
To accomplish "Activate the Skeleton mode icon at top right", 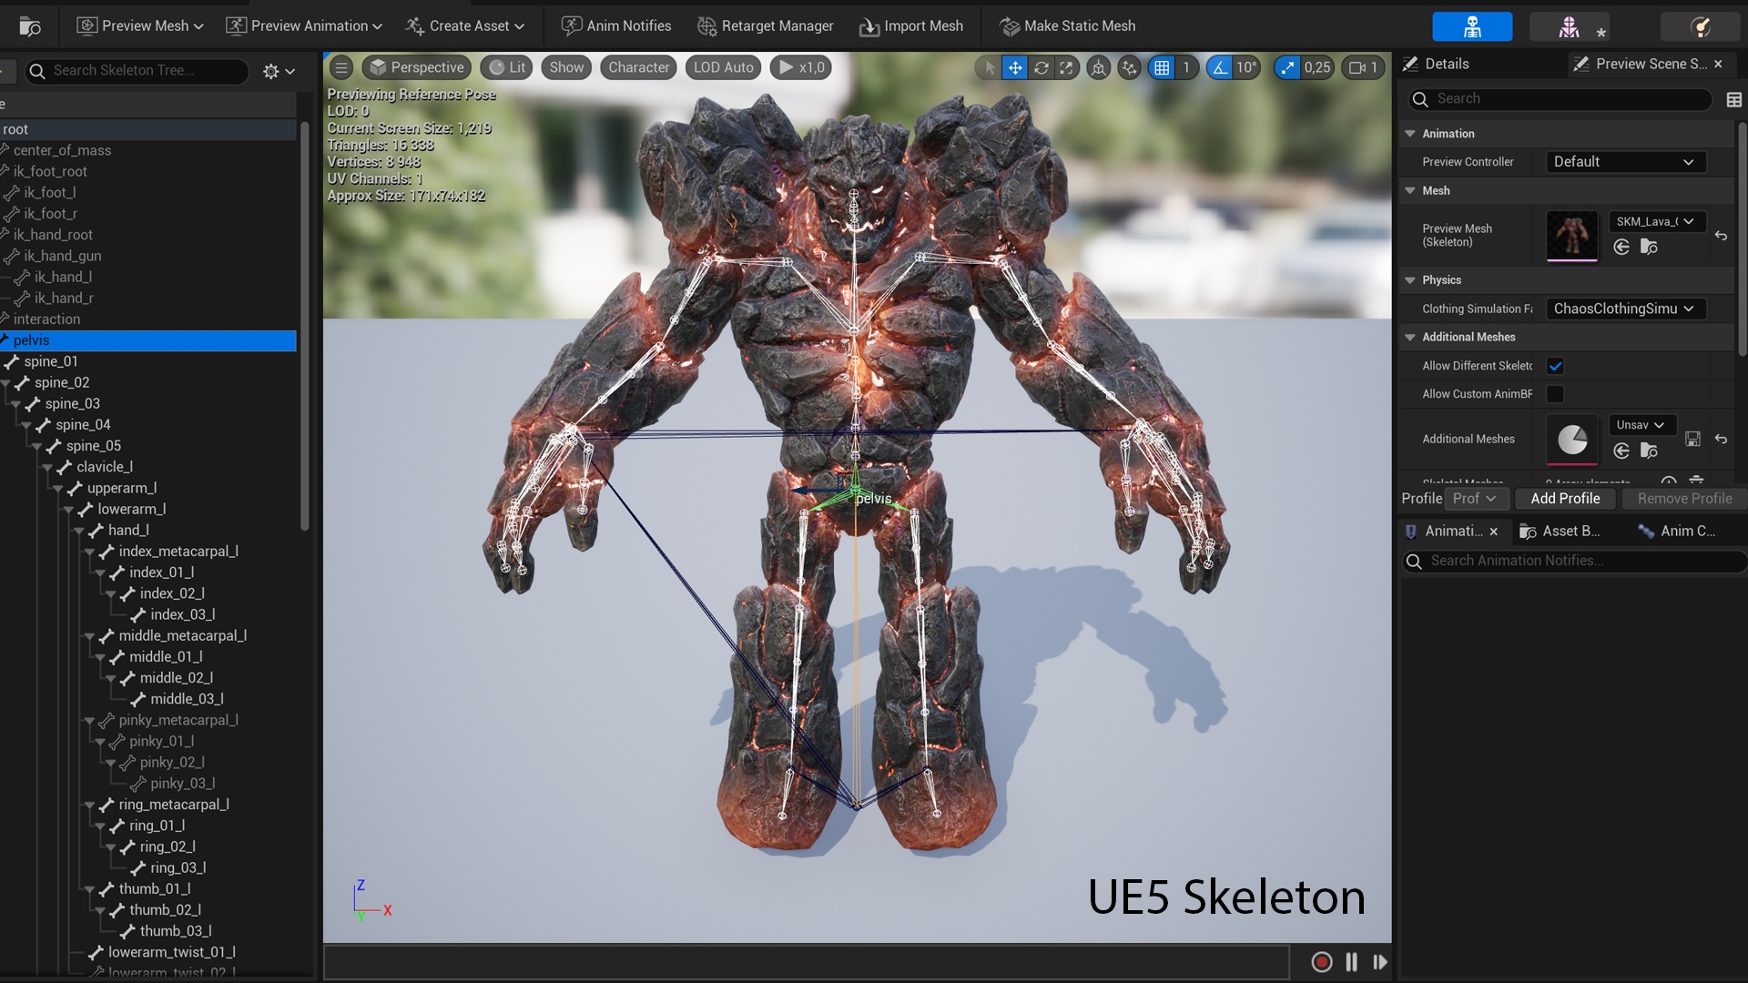I will [1471, 26].
